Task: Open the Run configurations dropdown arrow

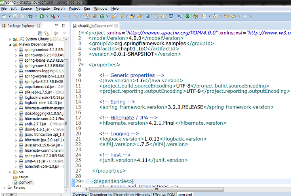Action: click(47, 16)
